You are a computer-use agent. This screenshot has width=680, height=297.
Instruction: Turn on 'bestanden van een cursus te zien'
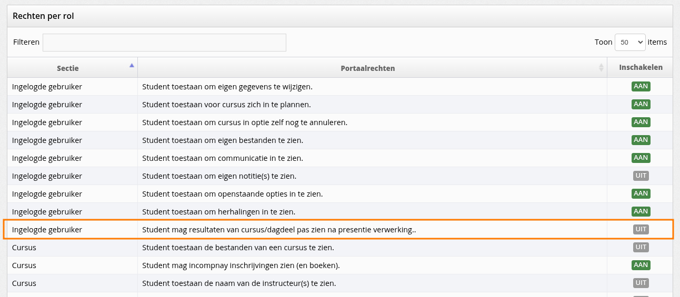click(x=641, y=247)
